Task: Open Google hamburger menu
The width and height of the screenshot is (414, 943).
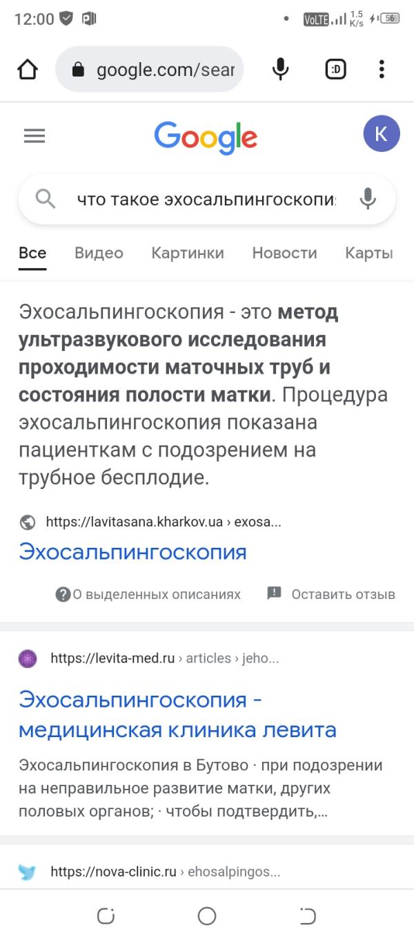Action: pos(34,136)
